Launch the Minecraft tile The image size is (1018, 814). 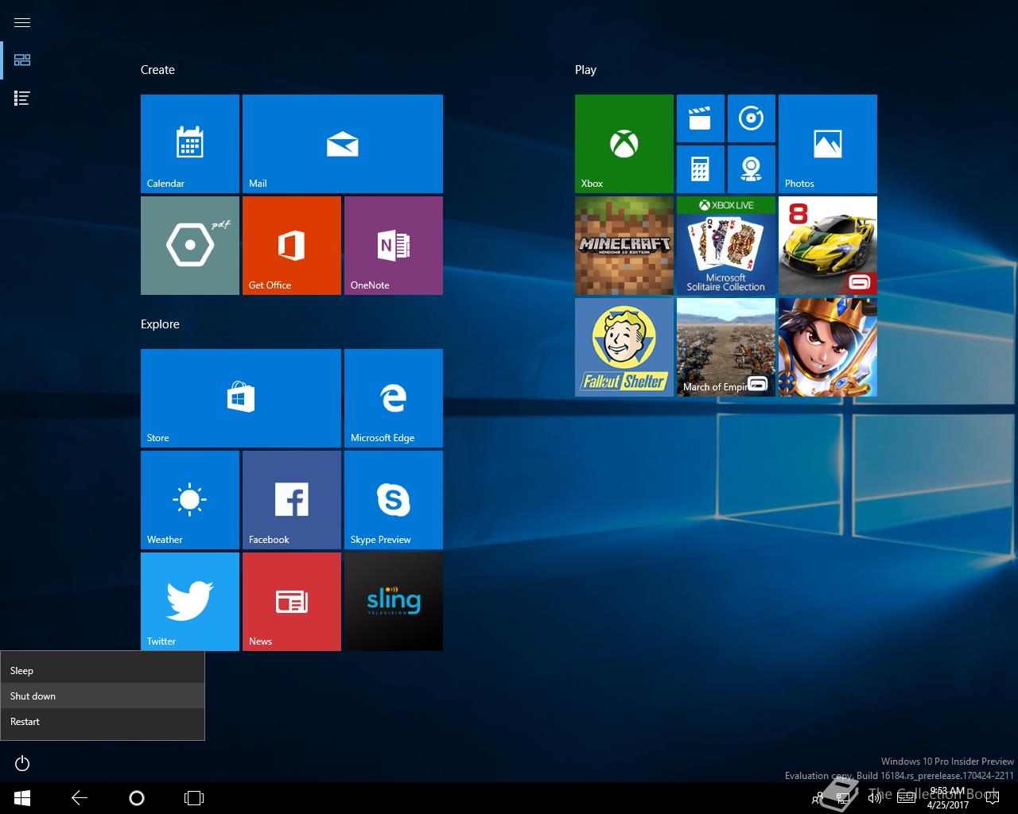coord(624,246)
